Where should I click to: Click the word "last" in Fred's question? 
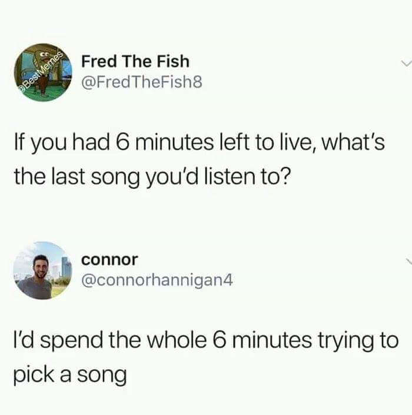[68, 177]
